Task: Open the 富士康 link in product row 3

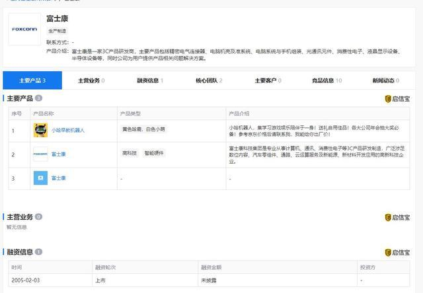Action: pos(59,178)
